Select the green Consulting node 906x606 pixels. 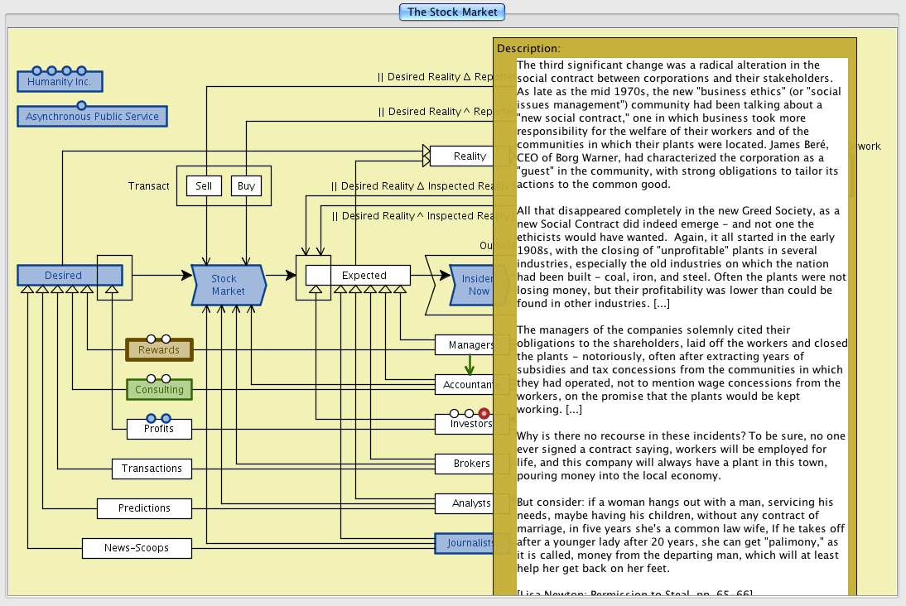[159, 389]
